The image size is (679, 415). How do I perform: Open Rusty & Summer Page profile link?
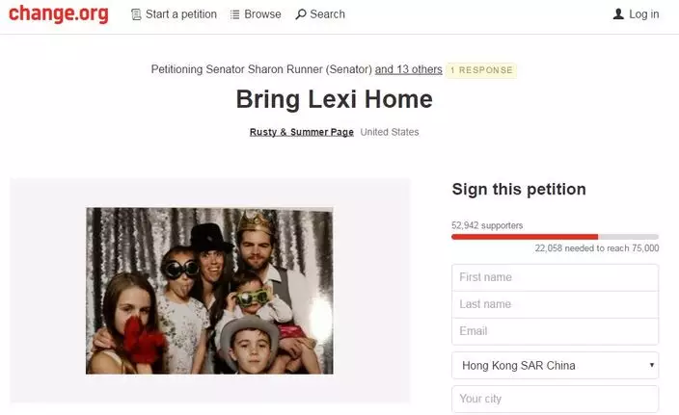click(301, 132)
